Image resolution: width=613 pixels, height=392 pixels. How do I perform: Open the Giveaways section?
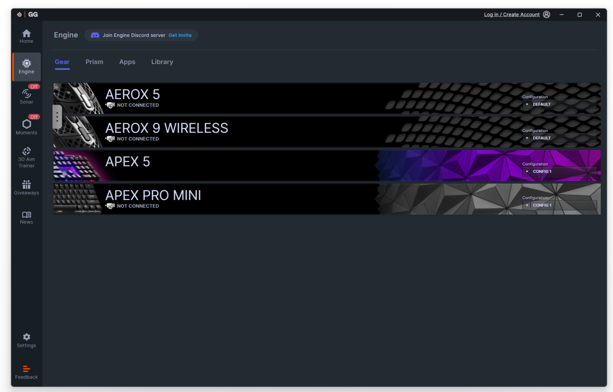(26, 187)
